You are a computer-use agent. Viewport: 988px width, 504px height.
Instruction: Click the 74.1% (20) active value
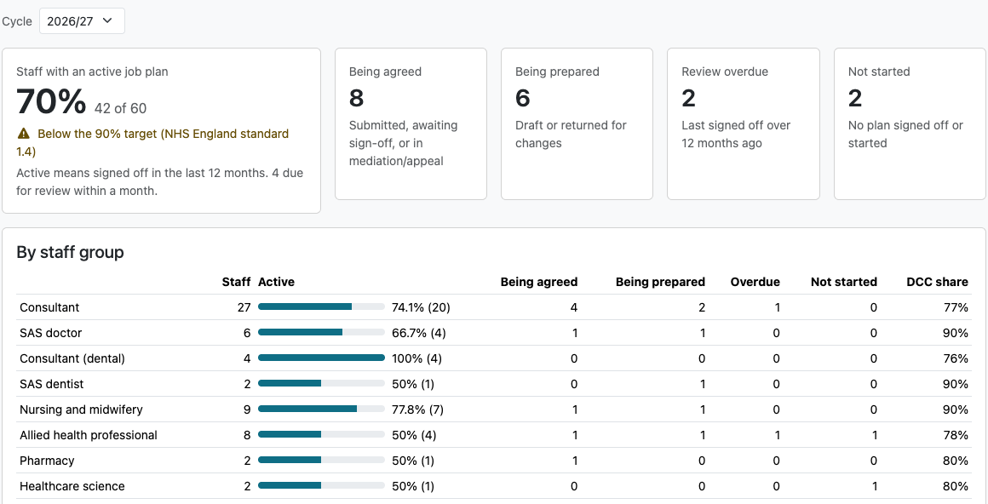click(x=421, y=307)
